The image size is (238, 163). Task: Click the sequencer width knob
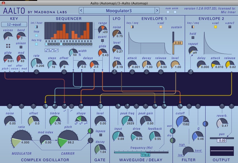(73, 53)
